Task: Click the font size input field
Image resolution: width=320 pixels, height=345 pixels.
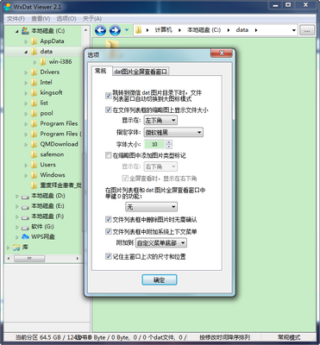Action: click(x=154, y=144)
